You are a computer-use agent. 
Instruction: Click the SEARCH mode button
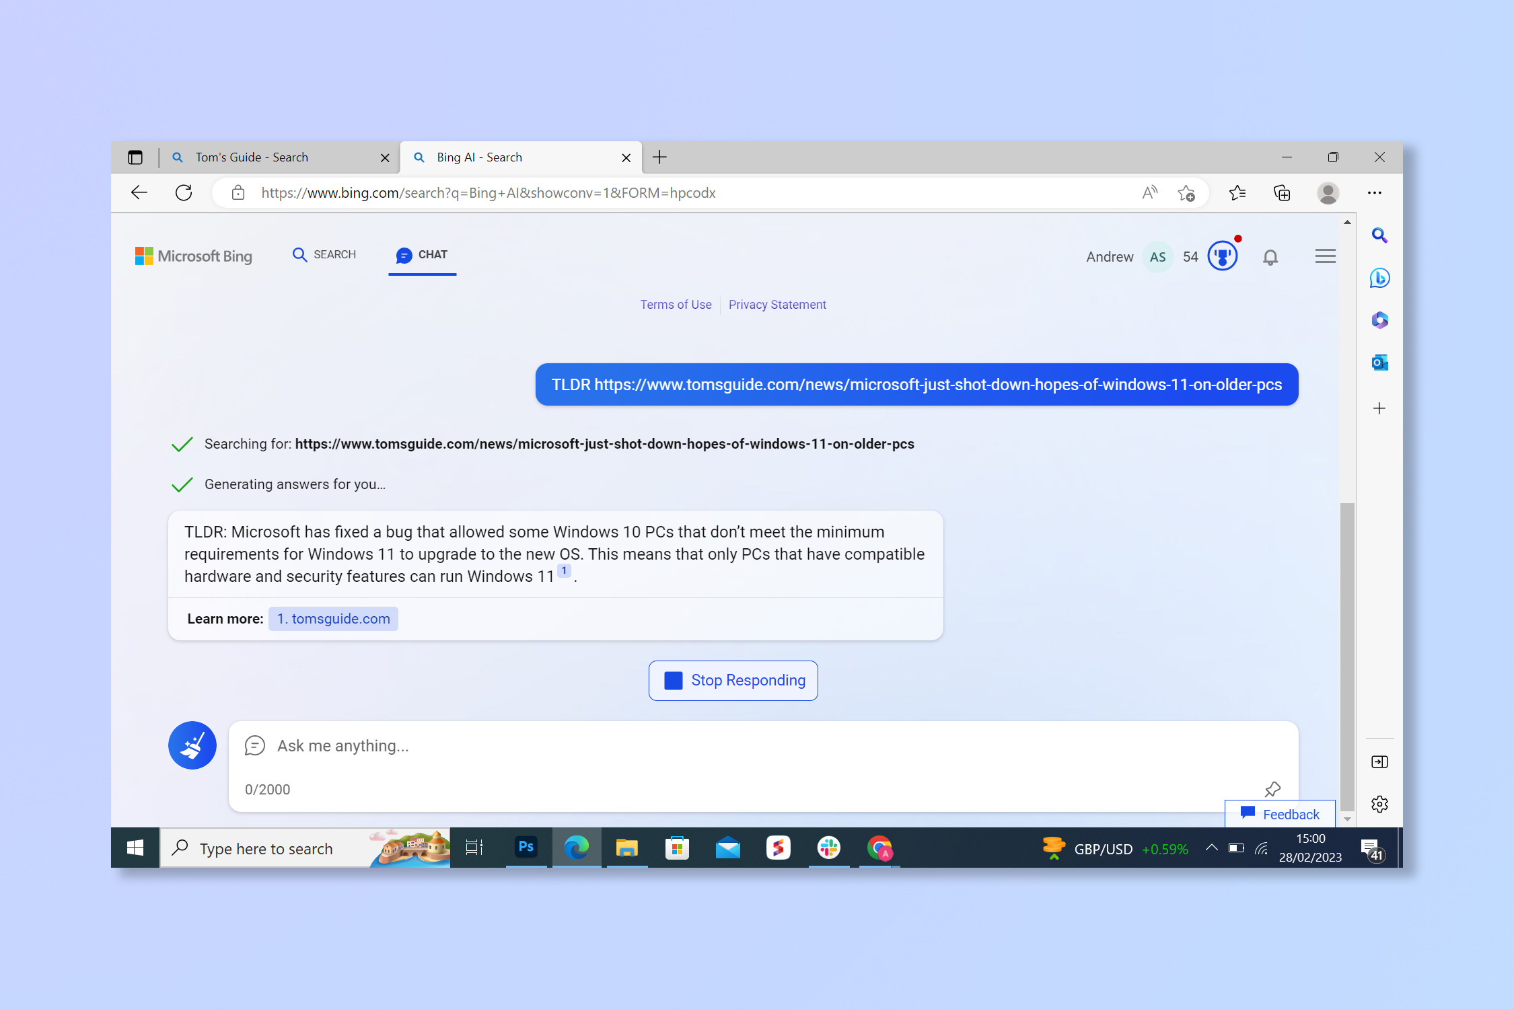[x=326, y=254]
